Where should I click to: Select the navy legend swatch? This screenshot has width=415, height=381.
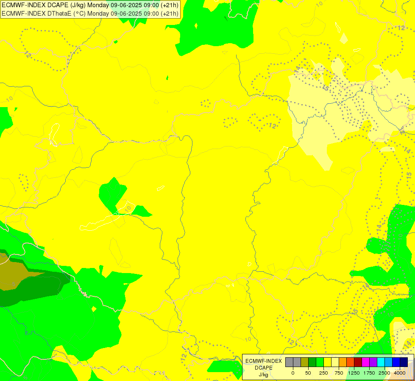click(404, 362)
